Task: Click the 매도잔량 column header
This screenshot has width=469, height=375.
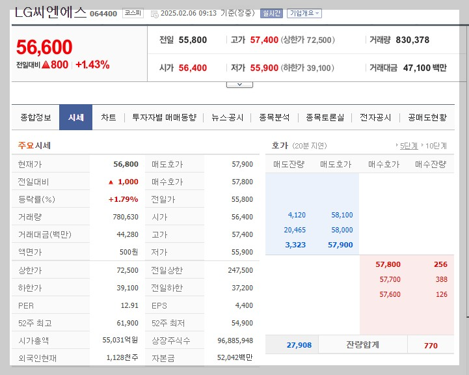Action: [289, 164]
